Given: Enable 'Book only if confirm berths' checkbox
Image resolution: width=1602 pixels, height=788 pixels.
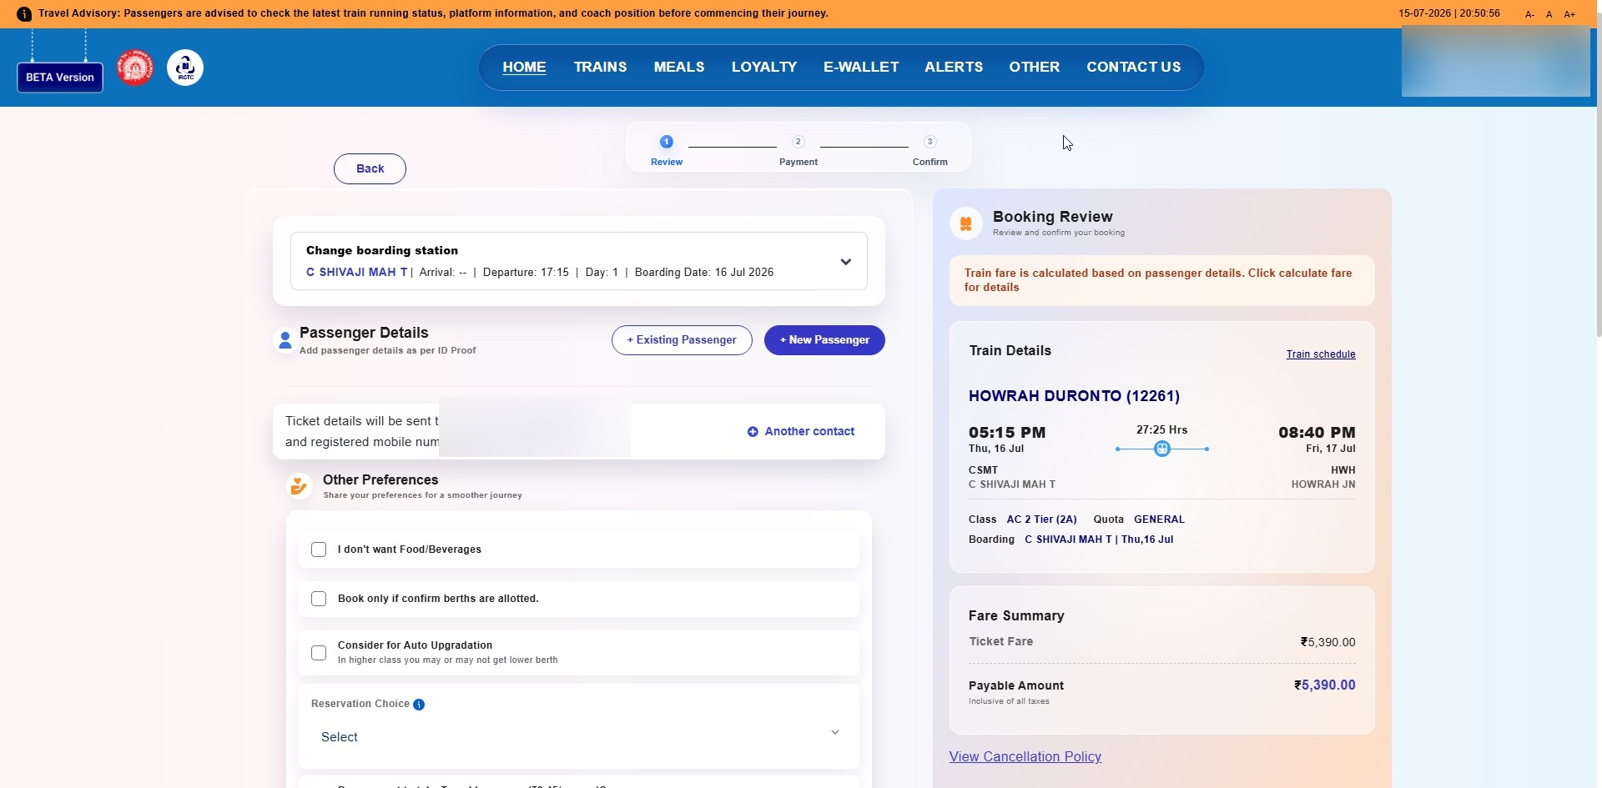Looking at the screenshot, I should (x=319, y=599).
